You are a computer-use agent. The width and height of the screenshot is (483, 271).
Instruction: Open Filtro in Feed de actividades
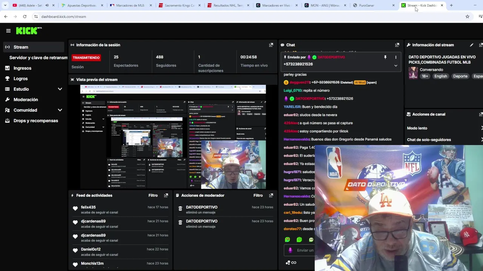153,195
